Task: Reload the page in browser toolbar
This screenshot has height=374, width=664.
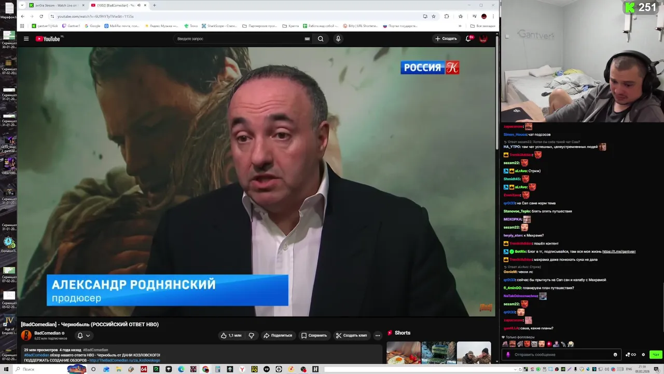Action: coord(41,16)
